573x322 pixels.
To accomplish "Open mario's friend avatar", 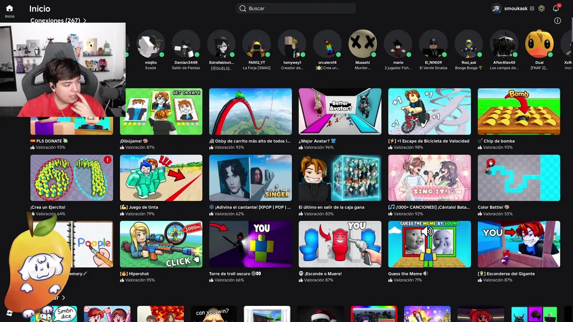I will (x=398, y=44).
